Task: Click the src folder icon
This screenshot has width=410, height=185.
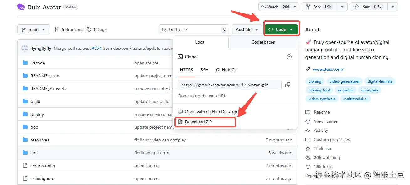Action: [x=25, y=153]
